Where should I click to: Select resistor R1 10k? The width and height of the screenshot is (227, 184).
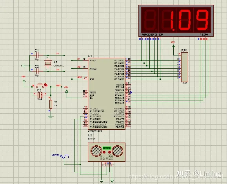tap(51, 104)
